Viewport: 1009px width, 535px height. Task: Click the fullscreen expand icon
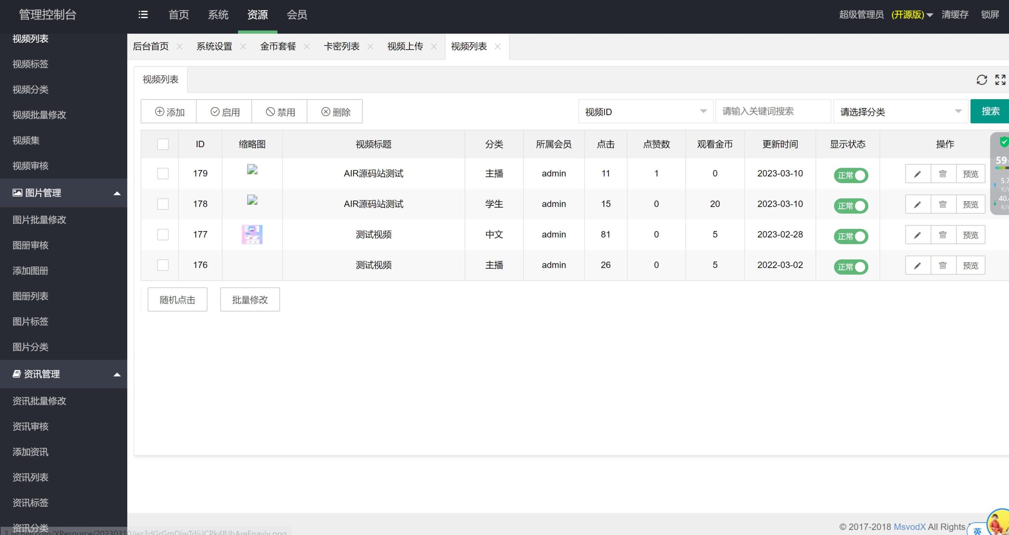(x=1000, y=80)
